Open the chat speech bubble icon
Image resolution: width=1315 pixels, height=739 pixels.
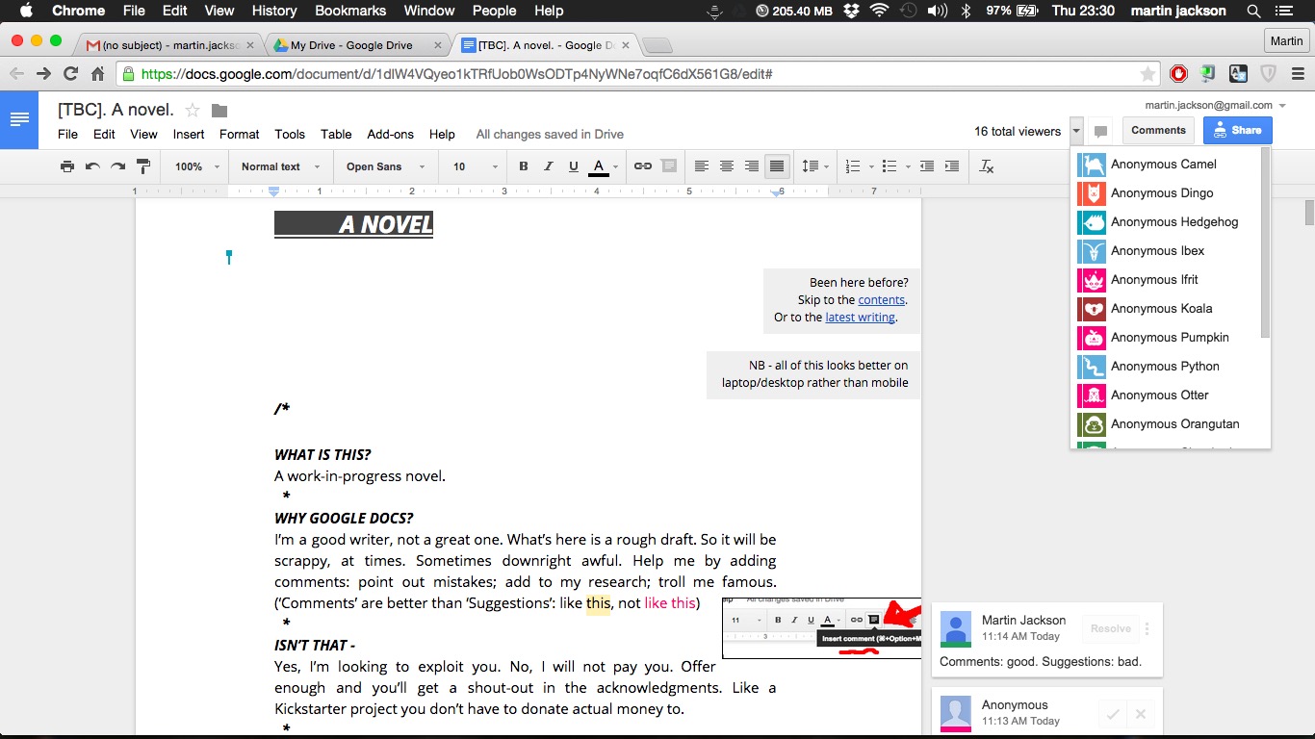point(1102,131)
